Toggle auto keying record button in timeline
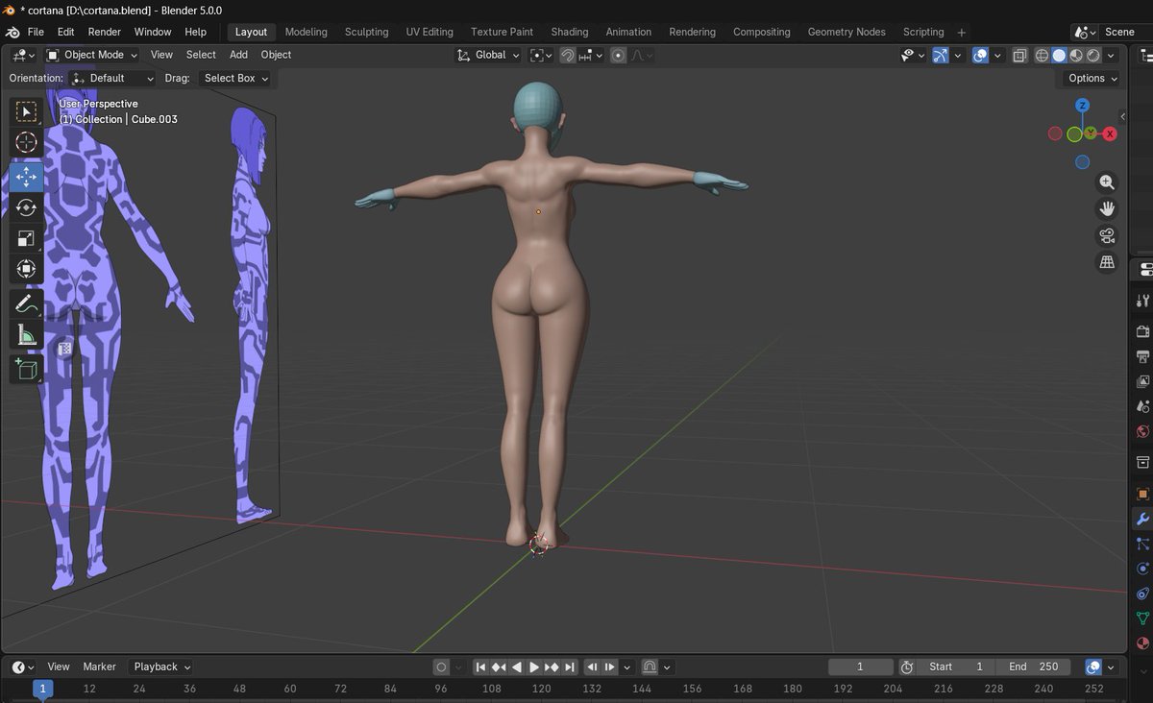Image resolution: width=1153 pixels, height=703 pixels. [x=441, y=667]
